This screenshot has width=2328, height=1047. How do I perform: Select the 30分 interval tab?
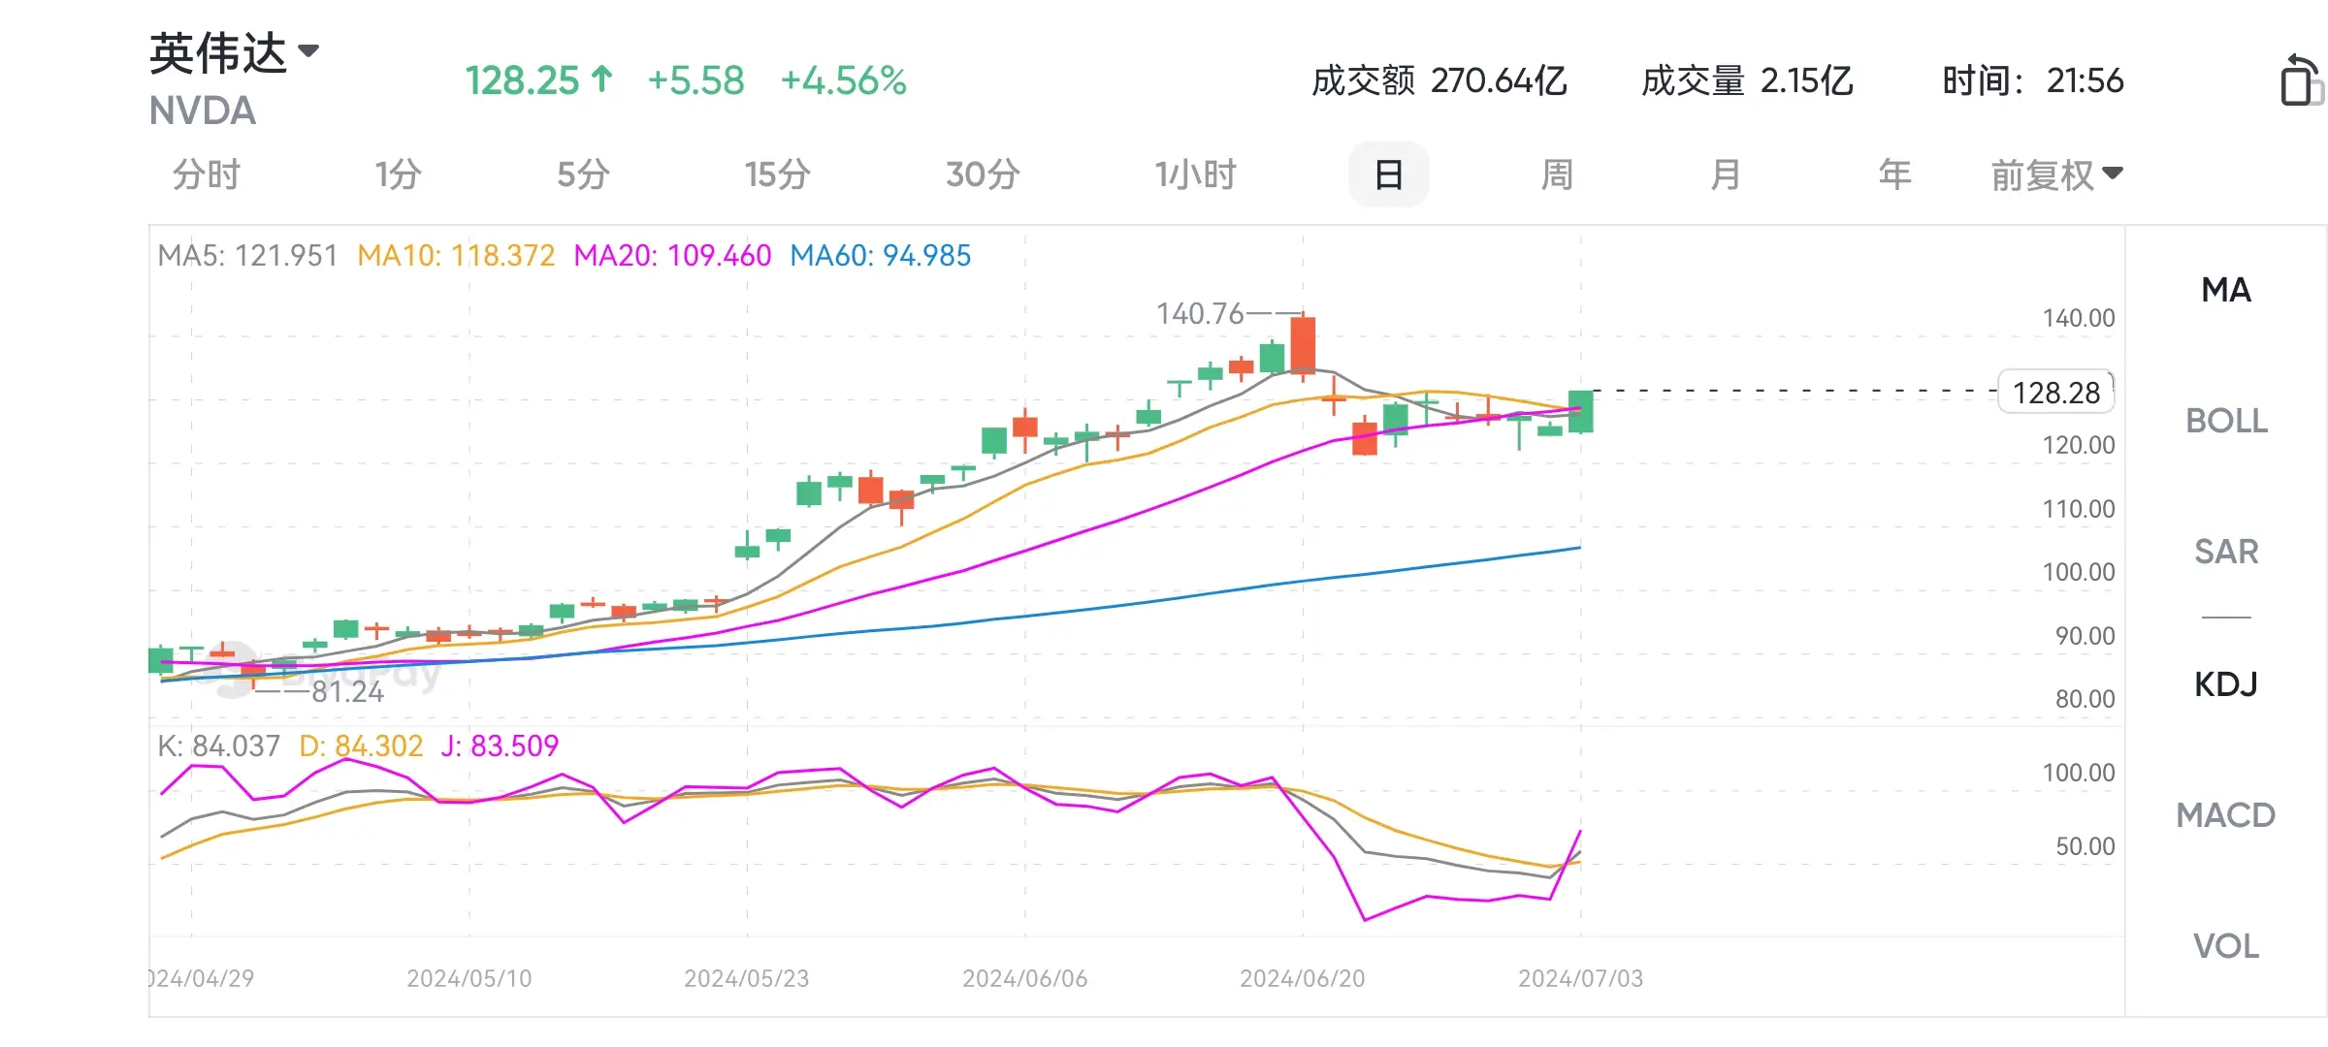click(x=983, y=175)
